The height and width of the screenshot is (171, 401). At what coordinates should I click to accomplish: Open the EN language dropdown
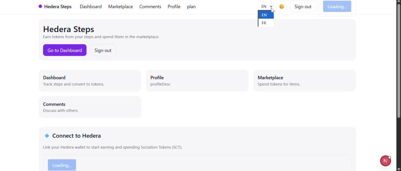point(266,7)
